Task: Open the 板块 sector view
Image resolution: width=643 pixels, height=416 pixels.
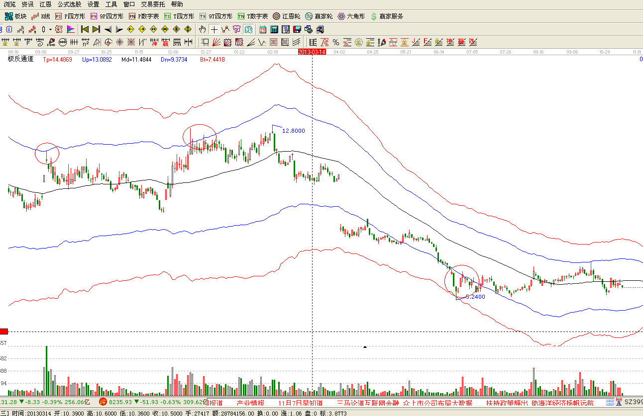Action: [x=15, y=16]
